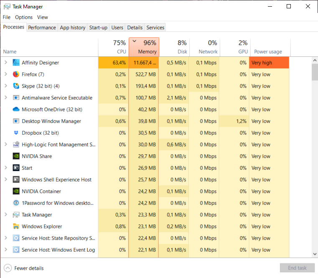Expand Antimalware Service Executable row

click(x=6, y=97)
